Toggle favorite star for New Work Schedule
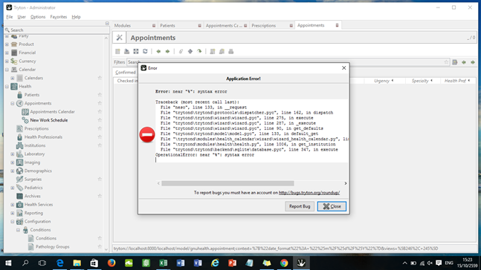Screen dimensions: 481x270 [x=100, y=120]
